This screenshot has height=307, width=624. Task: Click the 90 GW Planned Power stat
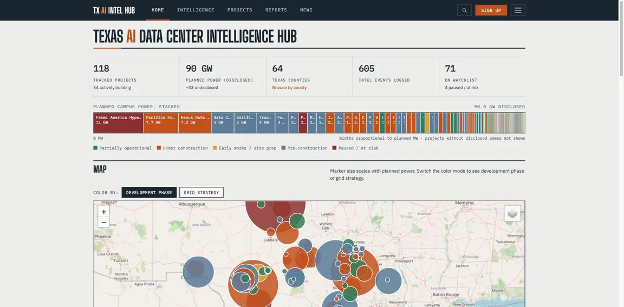223,76
